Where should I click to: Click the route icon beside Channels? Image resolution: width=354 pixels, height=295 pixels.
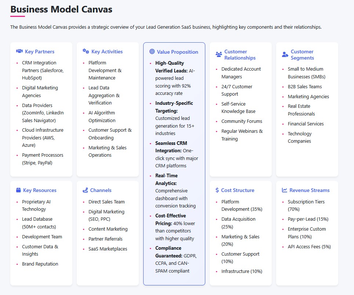[85, 190]
